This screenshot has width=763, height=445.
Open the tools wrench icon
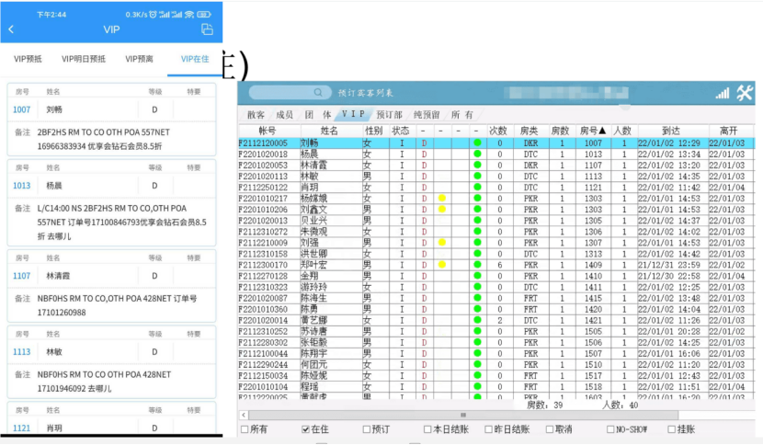pyautogui.click(x=744, y=93)
